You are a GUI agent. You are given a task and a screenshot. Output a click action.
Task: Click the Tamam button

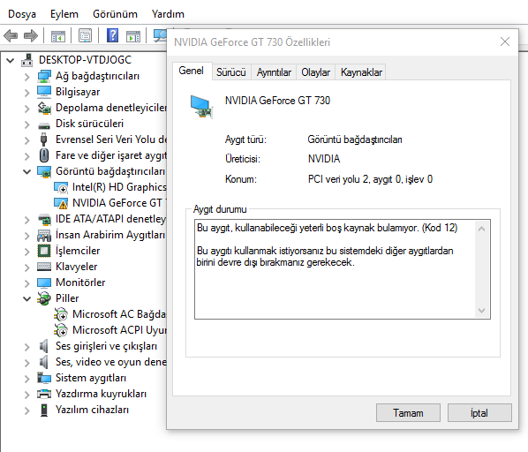(x=408, y=412)
